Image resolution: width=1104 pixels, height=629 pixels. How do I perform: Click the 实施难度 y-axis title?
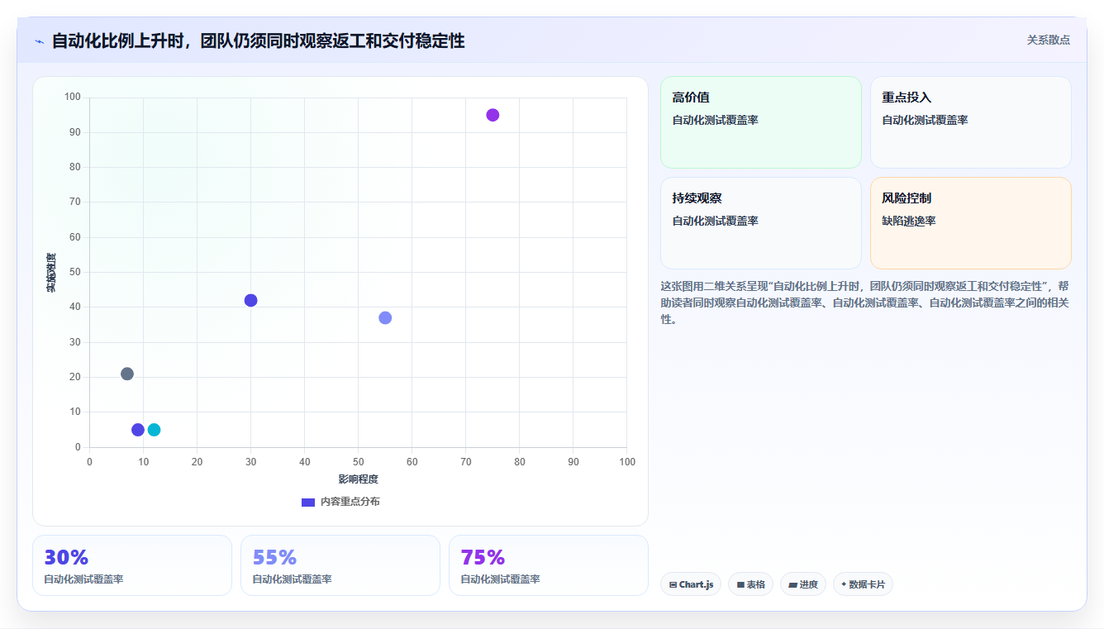point(51,272)
